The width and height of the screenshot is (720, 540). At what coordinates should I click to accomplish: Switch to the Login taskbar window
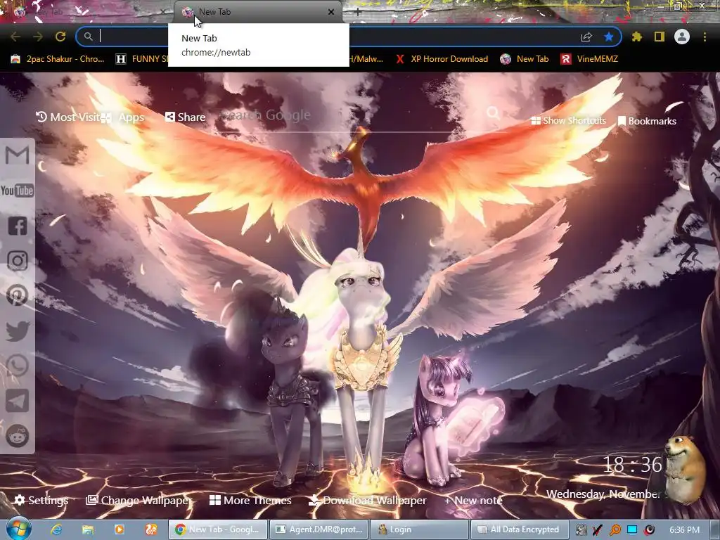(419, 529)
